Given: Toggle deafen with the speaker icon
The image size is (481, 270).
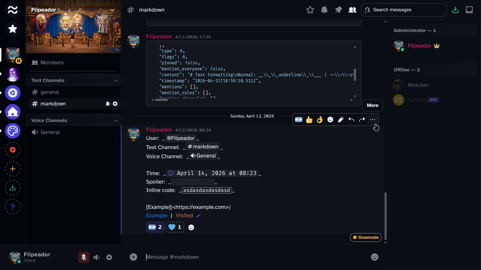Looking at the screenshot, I should coord(96,257).
